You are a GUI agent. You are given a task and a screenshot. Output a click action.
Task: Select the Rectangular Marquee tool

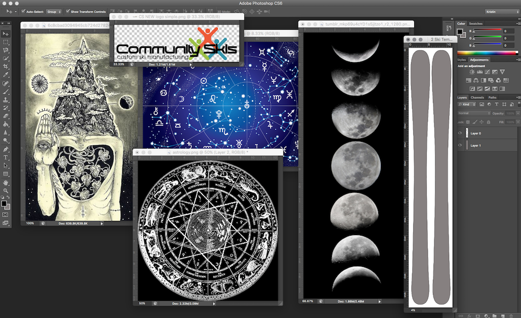tap(6, 42)
